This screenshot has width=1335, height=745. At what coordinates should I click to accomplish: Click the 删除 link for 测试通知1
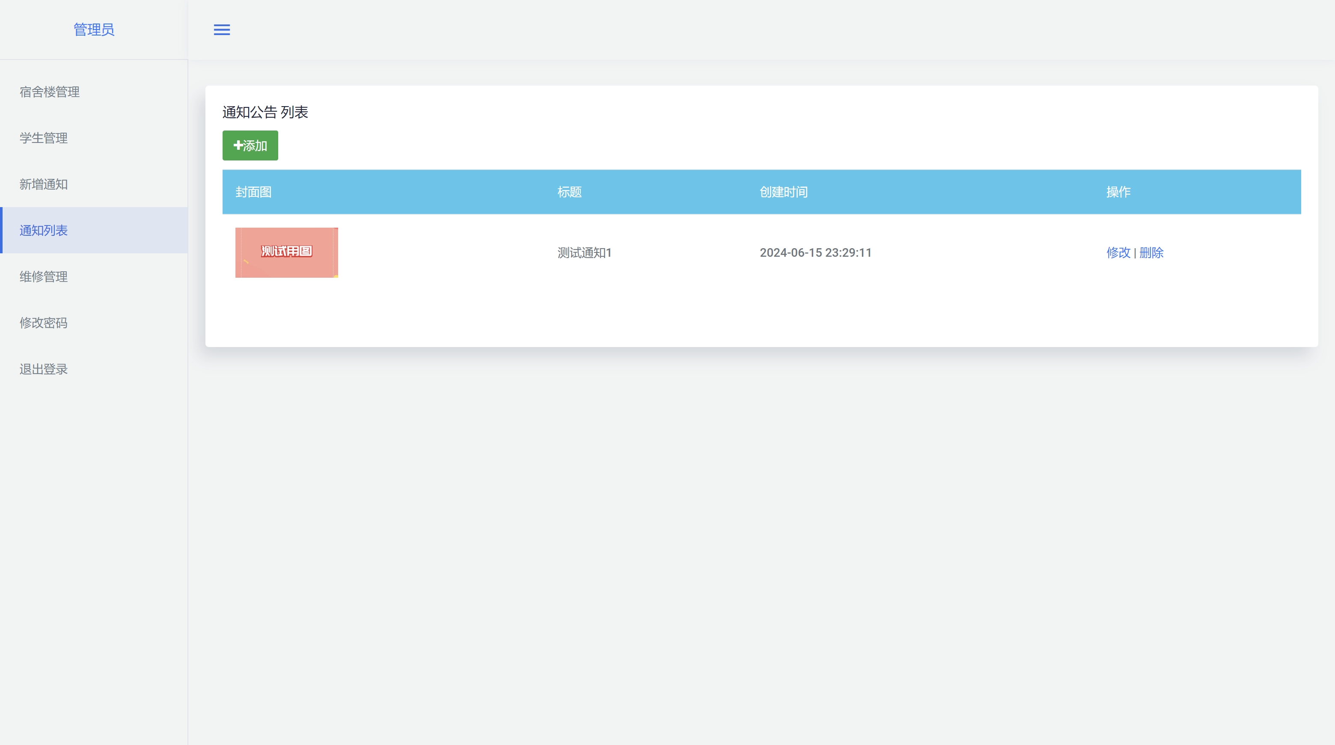pyautogui.click(x=1151, y=252)
